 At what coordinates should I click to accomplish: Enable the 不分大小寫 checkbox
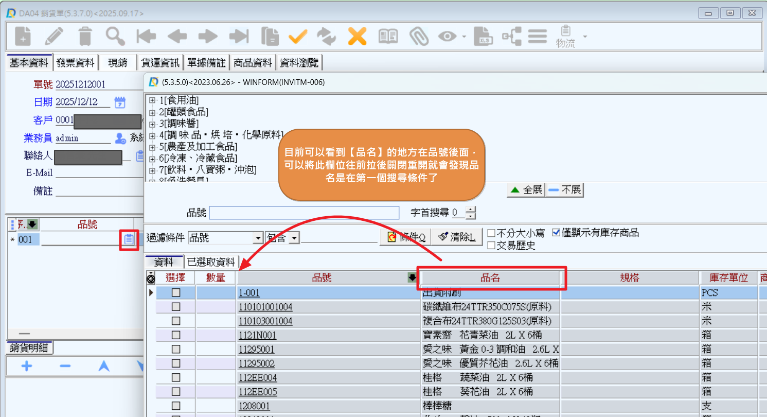point(491,233)
